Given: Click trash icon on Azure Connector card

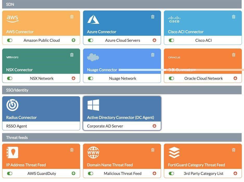Looking at the screenshot, I should click(x=153, y=17).
